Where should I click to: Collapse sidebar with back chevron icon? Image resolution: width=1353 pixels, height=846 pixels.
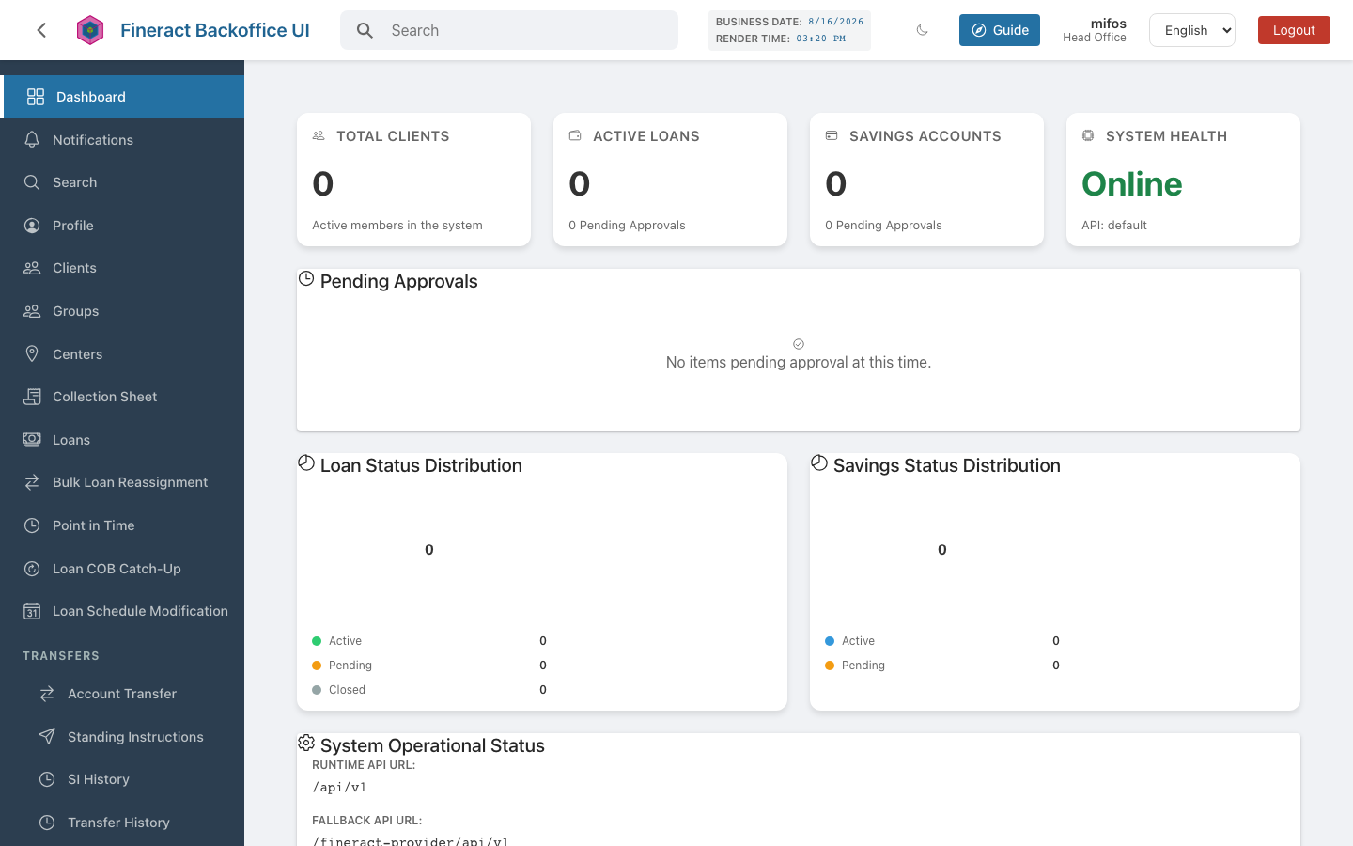[41, 30]
